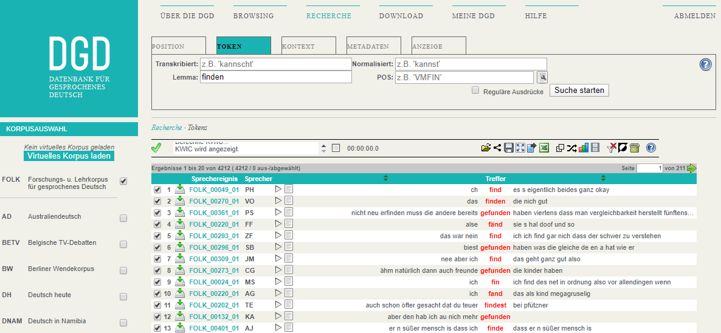Shuffle results with the crossed arrows icon
721x333 pixels.
[x=571, y=148]
